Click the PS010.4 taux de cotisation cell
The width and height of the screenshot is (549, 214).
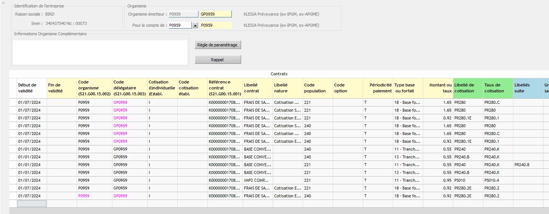tap(498, 180)
